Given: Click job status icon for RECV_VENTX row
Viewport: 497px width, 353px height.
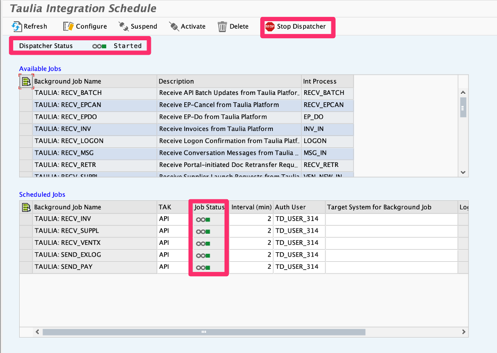Looking at the screenshot, I should tap(203, 244).
